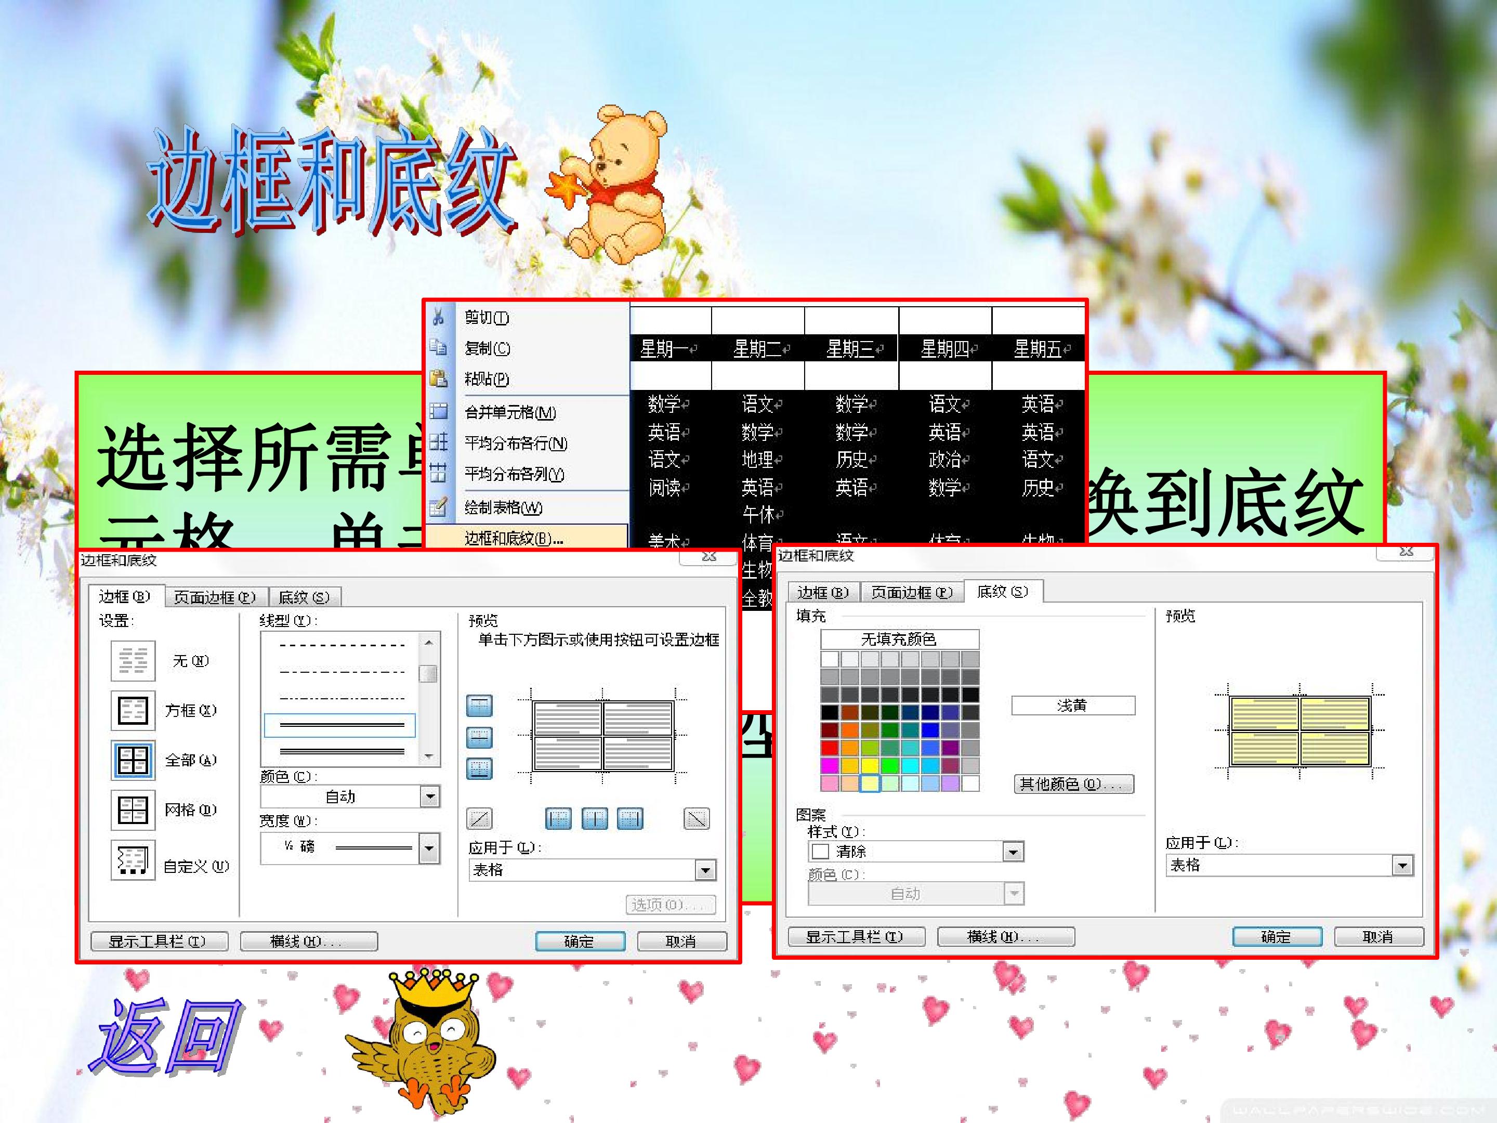
Task: Click the Paste clipboard icon
Action: click(439, 378)
